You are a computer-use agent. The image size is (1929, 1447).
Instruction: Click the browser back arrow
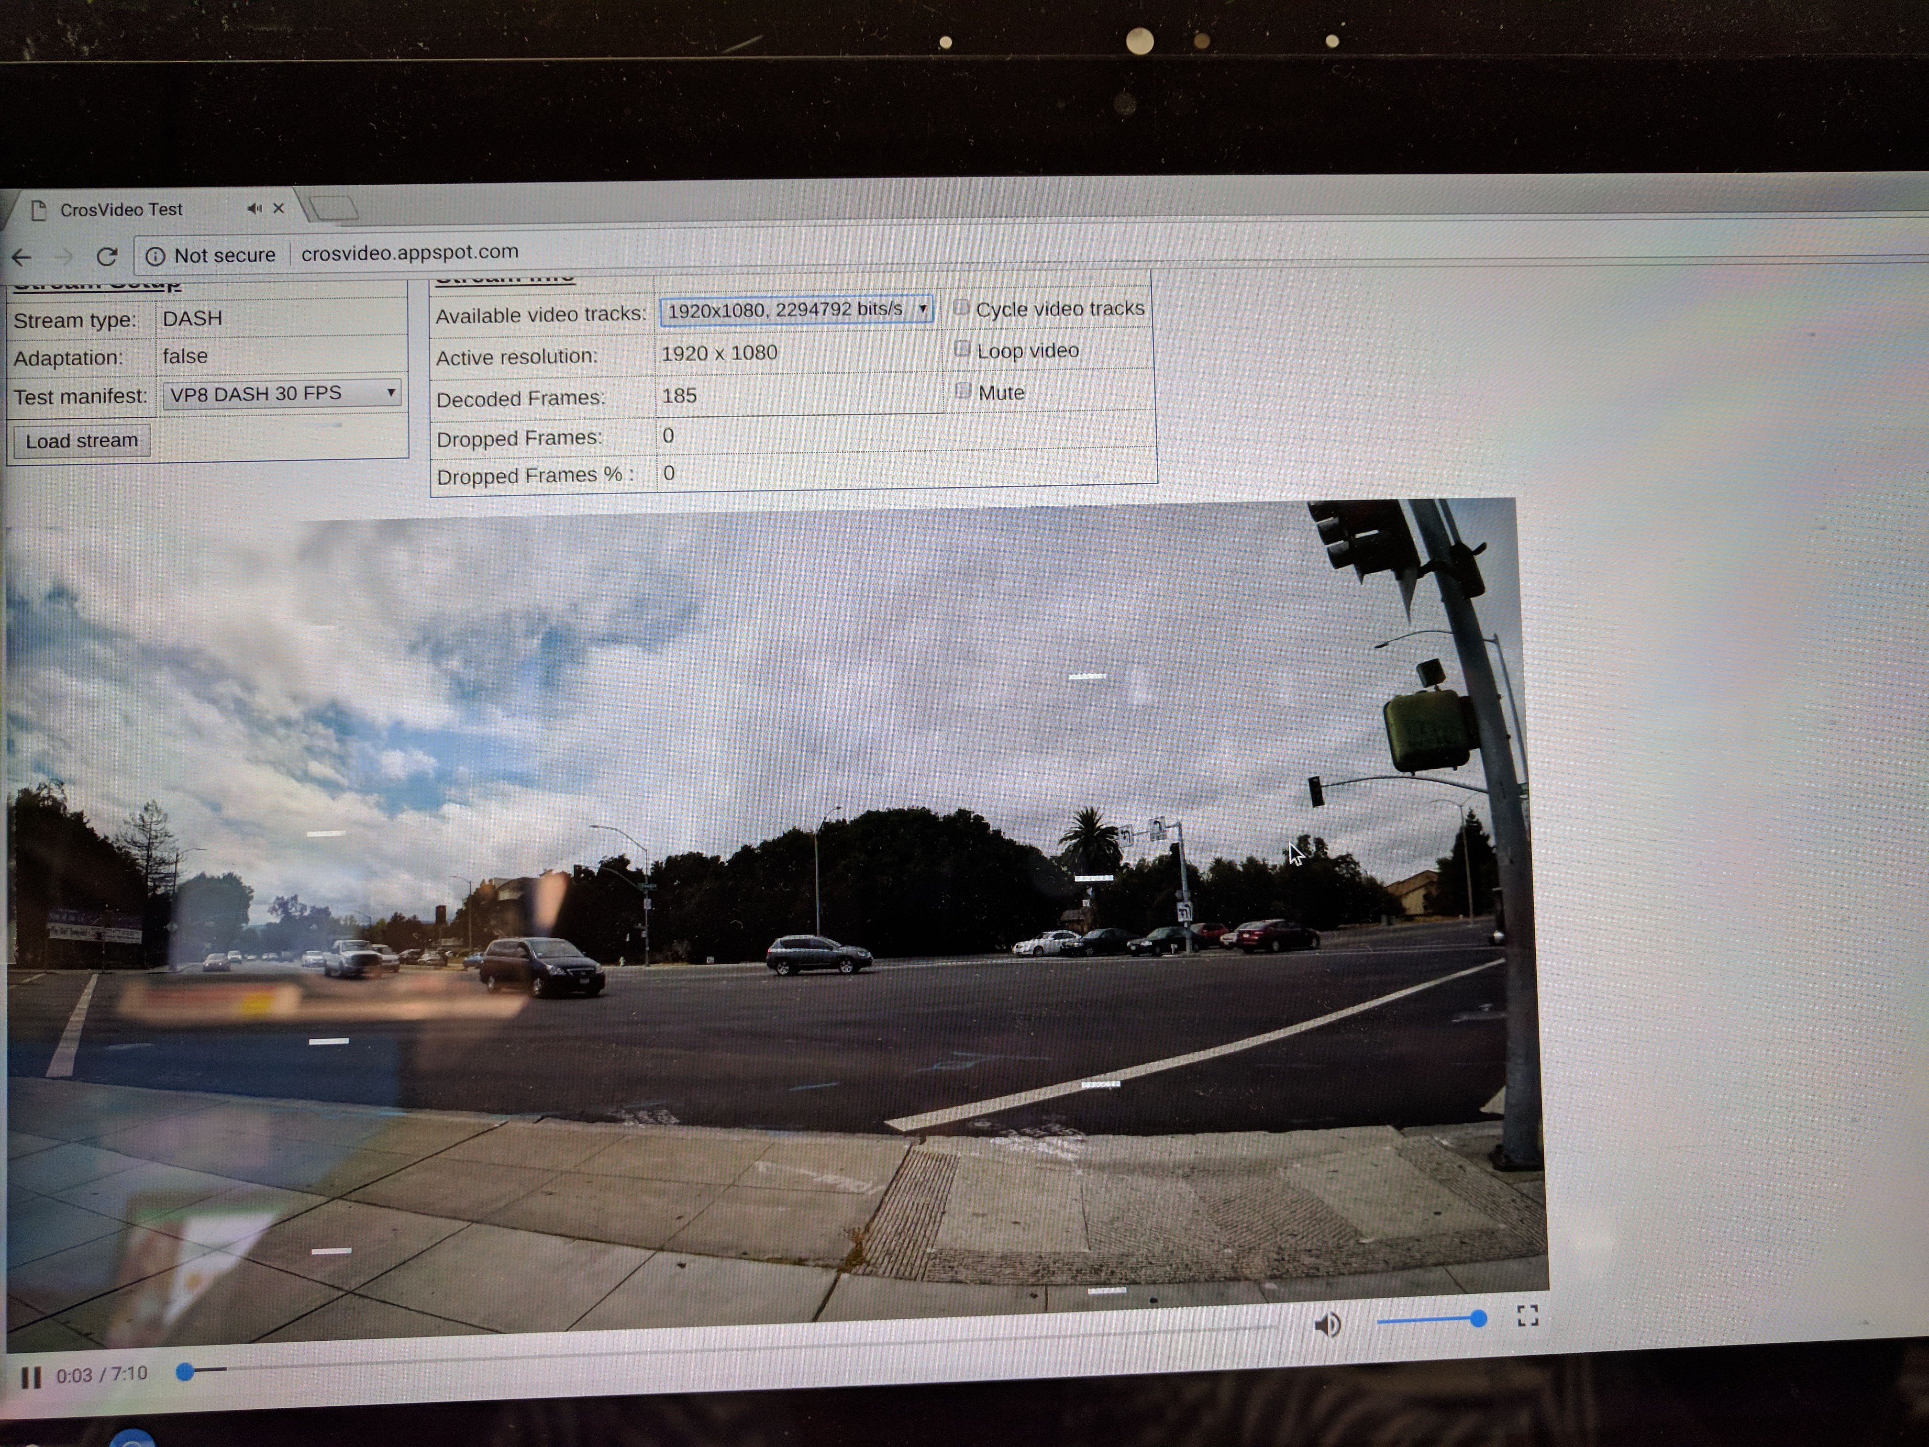pos(22,256)
